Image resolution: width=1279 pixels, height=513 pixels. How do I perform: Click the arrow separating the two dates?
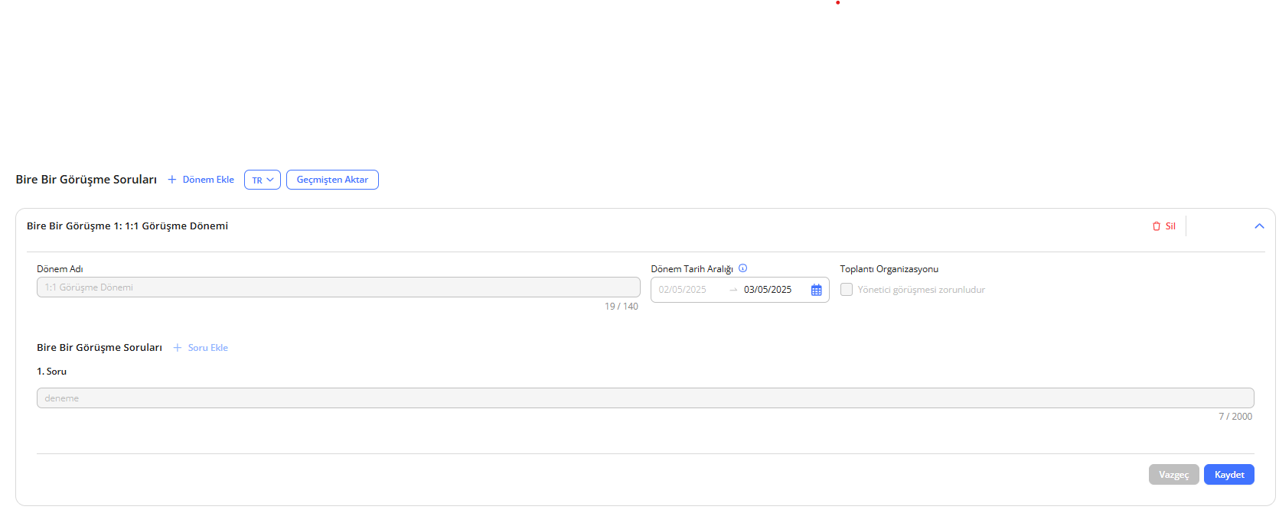coord(733,290)
